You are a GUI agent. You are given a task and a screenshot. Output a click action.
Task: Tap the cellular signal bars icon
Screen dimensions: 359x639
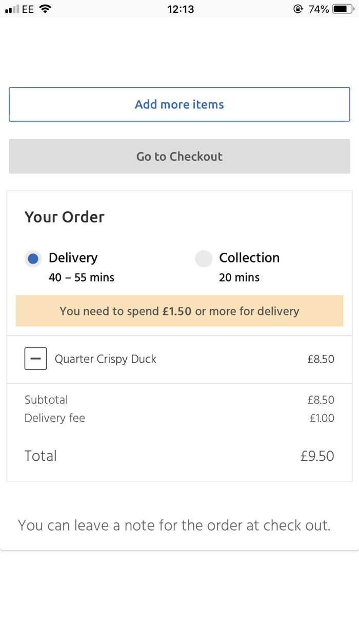[x=12, y=9]
